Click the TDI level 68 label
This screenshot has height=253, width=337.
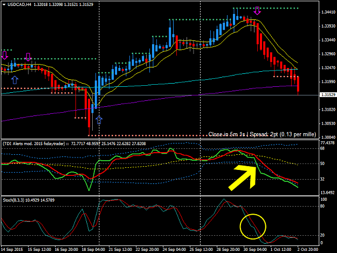pyautogui.click(x=322, y=148)
